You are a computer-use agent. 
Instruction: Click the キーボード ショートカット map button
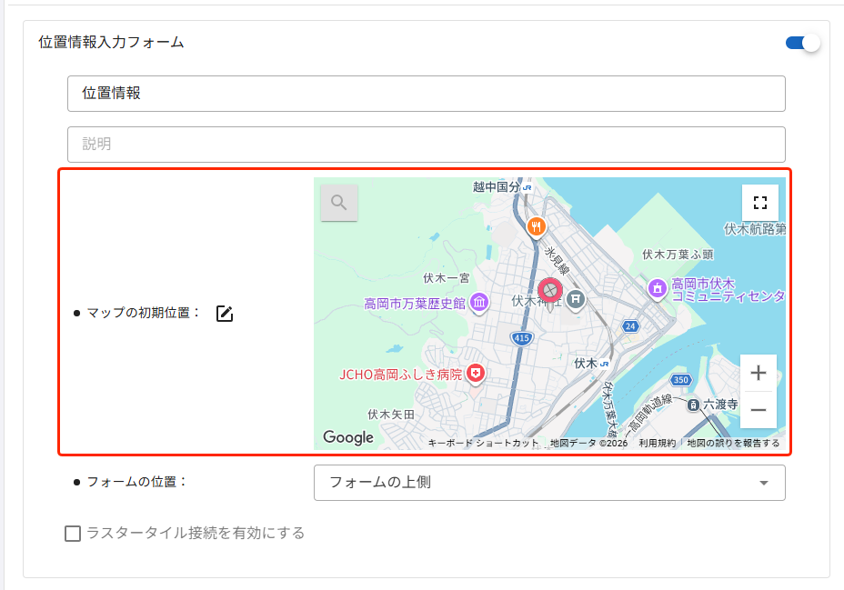(x=483, y=443)
